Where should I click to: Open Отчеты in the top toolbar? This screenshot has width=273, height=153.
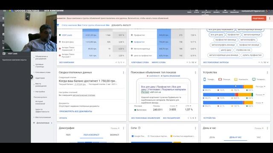[x=197, y=11]
